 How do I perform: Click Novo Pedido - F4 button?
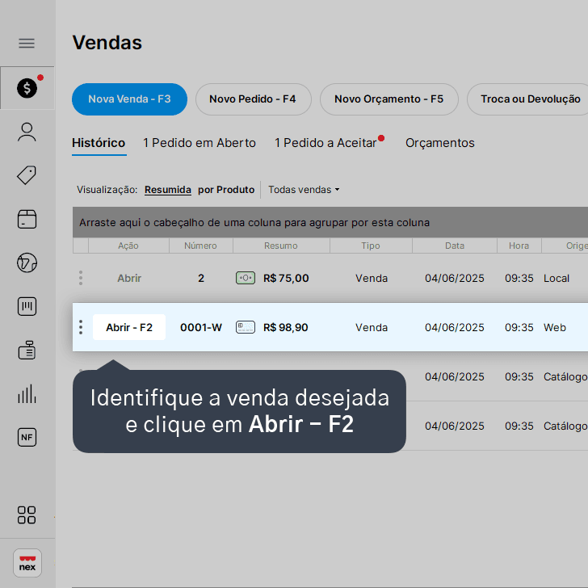point(253,99)
